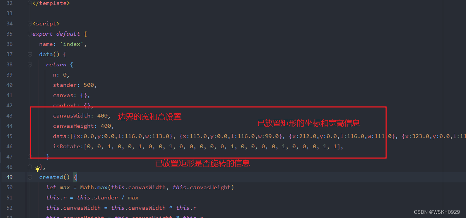The image size is (466, 218).
Task: Click the 'let max = Math.max' statement
Action: [140, 187]
